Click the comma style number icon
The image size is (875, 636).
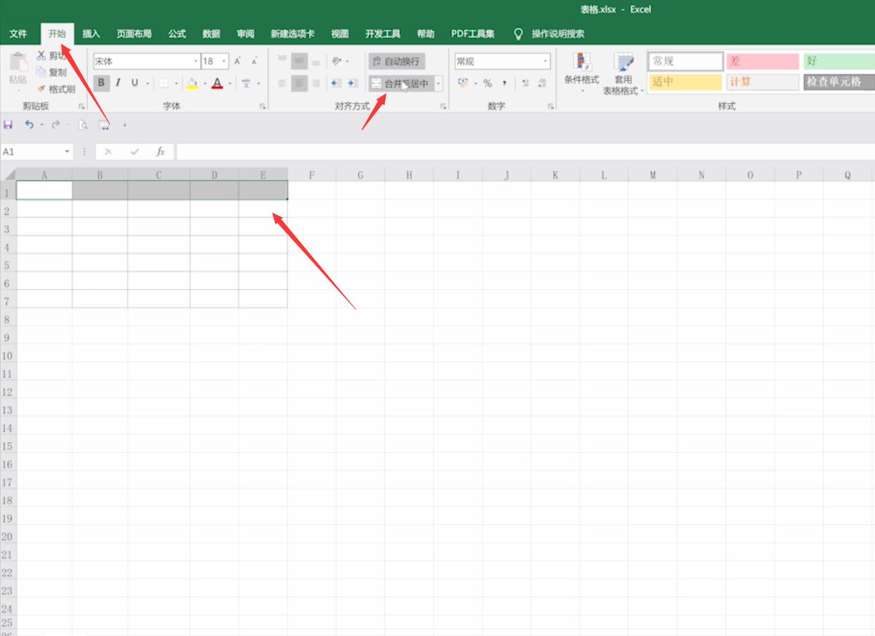505,83
